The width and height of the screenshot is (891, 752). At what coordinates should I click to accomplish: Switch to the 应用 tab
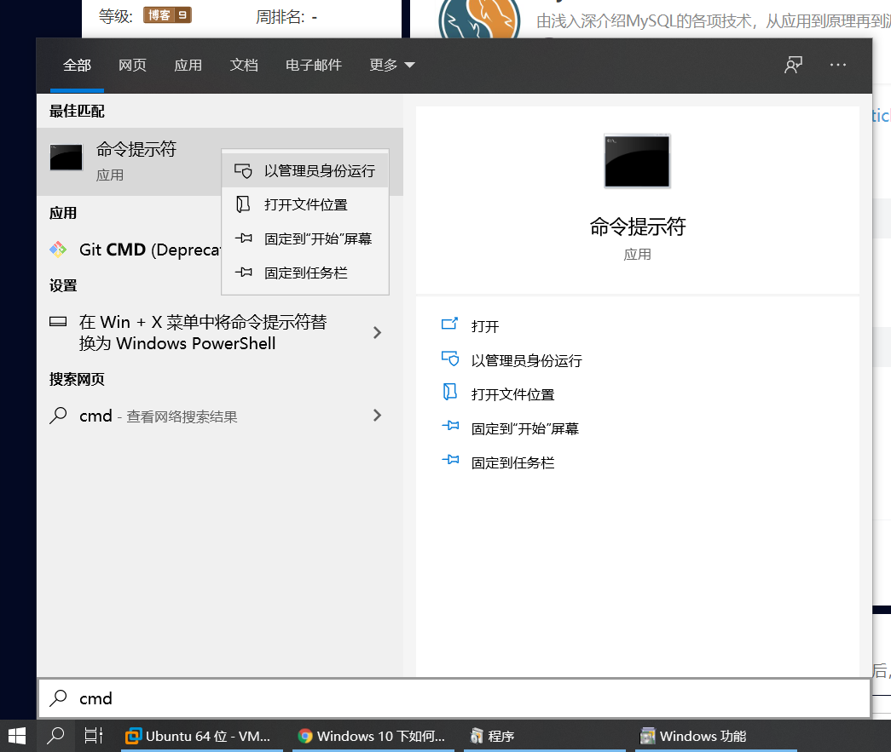(188, 66)
